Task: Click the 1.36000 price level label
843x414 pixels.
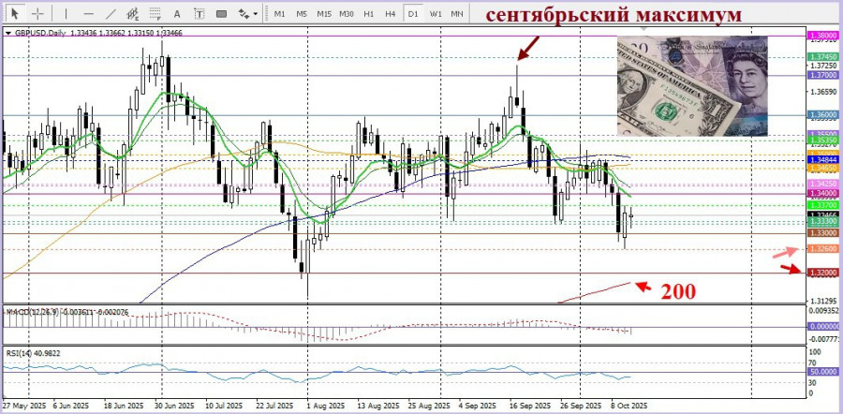Action: (822, 115)
